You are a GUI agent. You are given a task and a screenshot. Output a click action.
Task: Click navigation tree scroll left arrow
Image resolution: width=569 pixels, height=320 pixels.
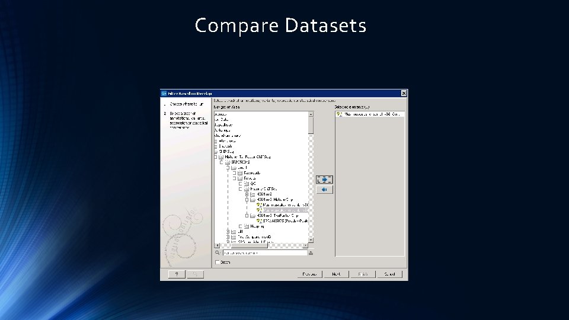pos(217,245)
